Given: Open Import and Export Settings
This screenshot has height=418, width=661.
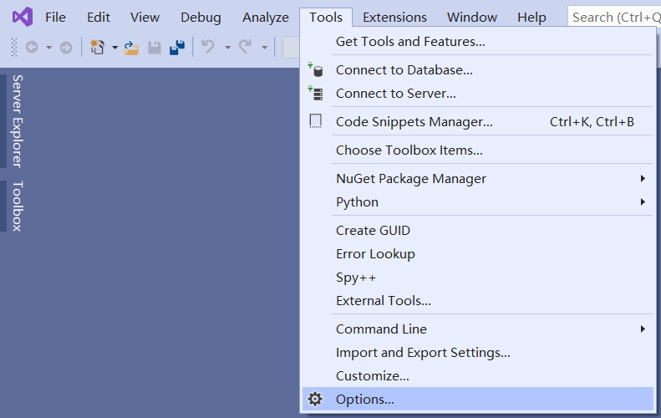Looking at the screenshot, I should pyautogui.click(x=478, y=352).
